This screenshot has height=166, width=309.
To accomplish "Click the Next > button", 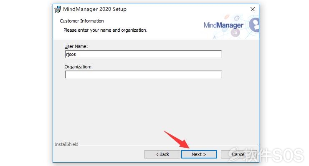I will (x=199, y=154).
